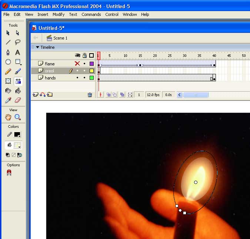Pick the Eraser tool

(x=17, y=100)
